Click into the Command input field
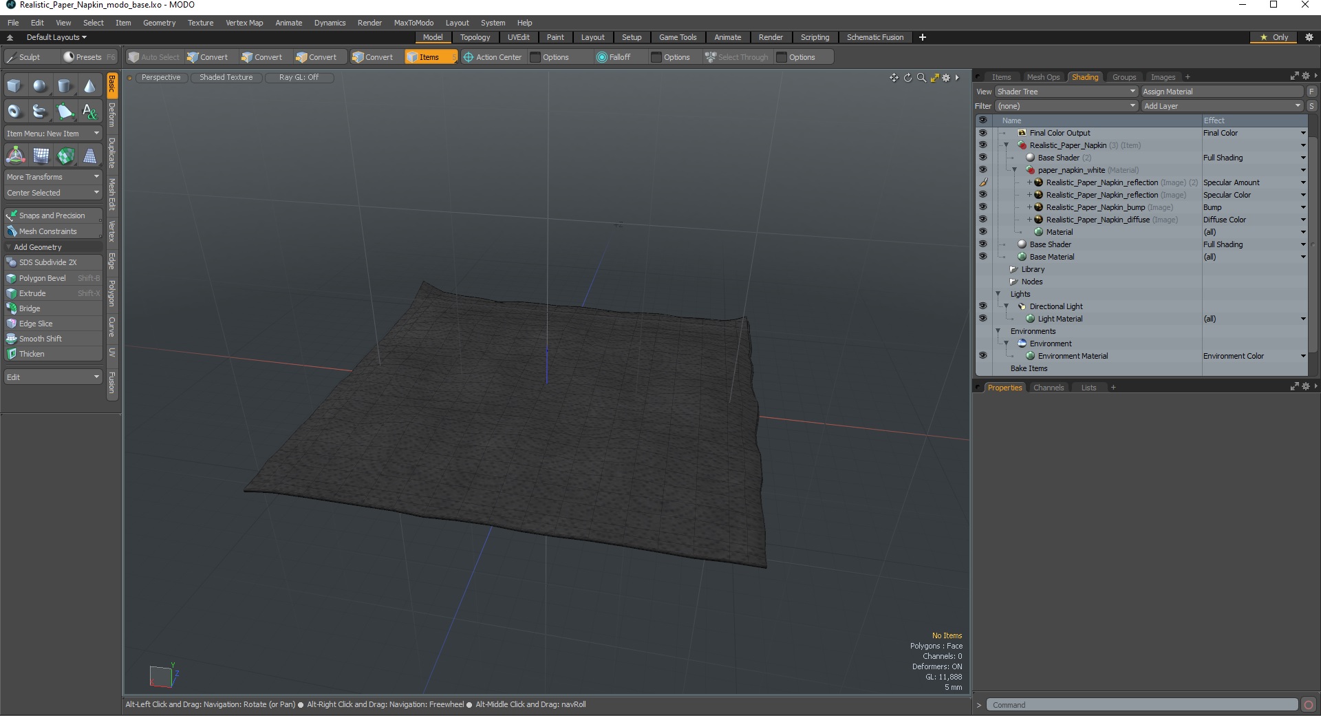Screen dimensions: 1321x716 [1142, 705]
